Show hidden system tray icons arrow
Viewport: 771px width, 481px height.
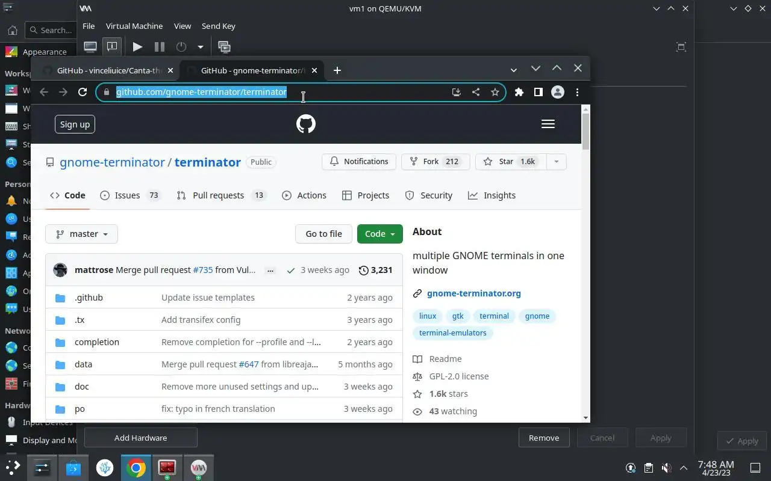(684, 467)
